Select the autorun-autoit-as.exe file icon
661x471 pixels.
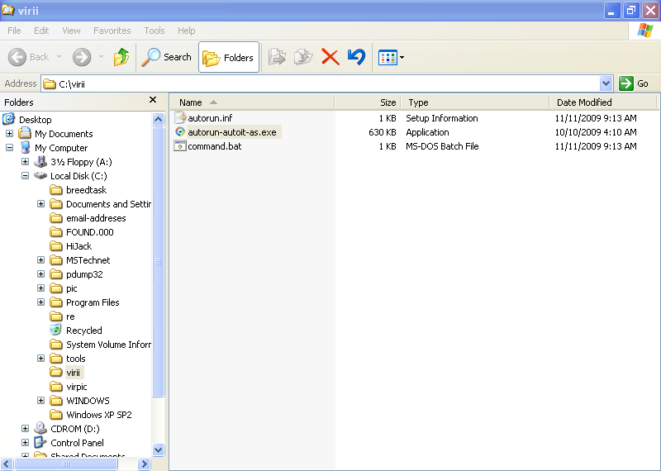(x=180, y=132)
